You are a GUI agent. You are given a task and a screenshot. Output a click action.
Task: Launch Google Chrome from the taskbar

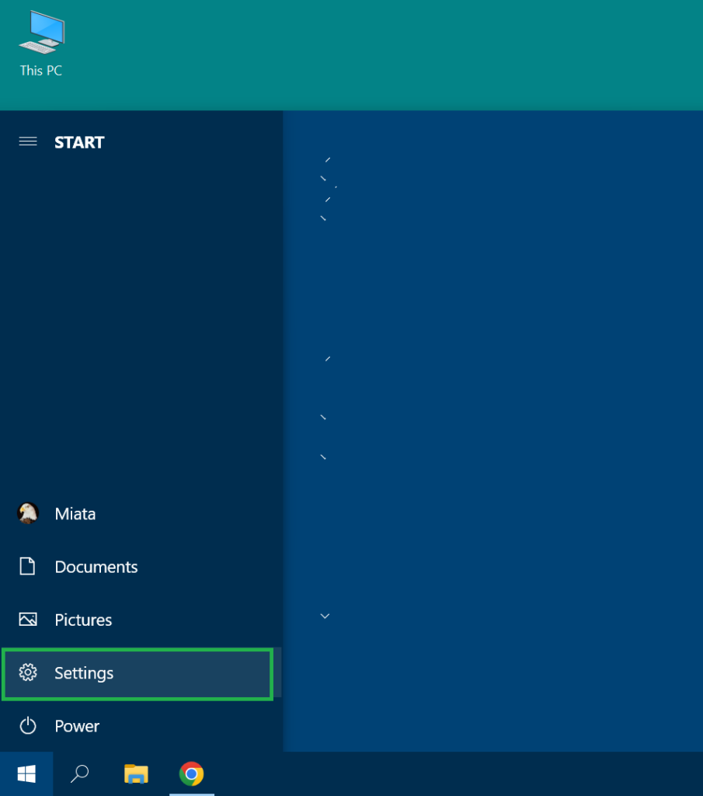point(191,773)
